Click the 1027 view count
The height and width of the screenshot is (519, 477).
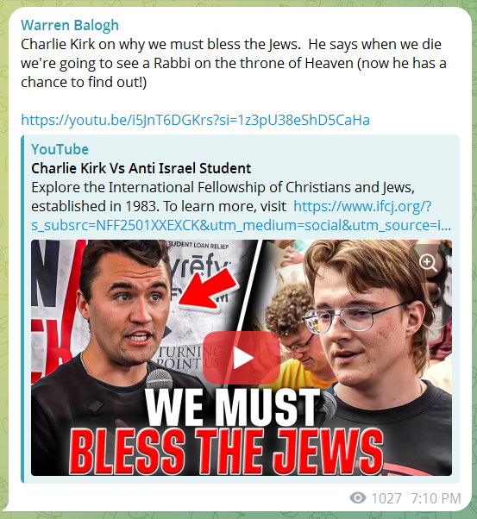(x=386, y=498)
